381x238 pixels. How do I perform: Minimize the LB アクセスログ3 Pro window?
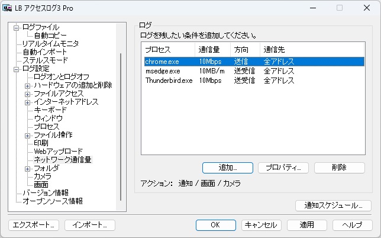(x=313, y=8)
